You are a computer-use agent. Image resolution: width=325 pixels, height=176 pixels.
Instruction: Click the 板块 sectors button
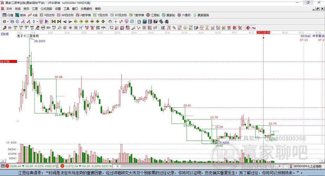tap(20, 15)
